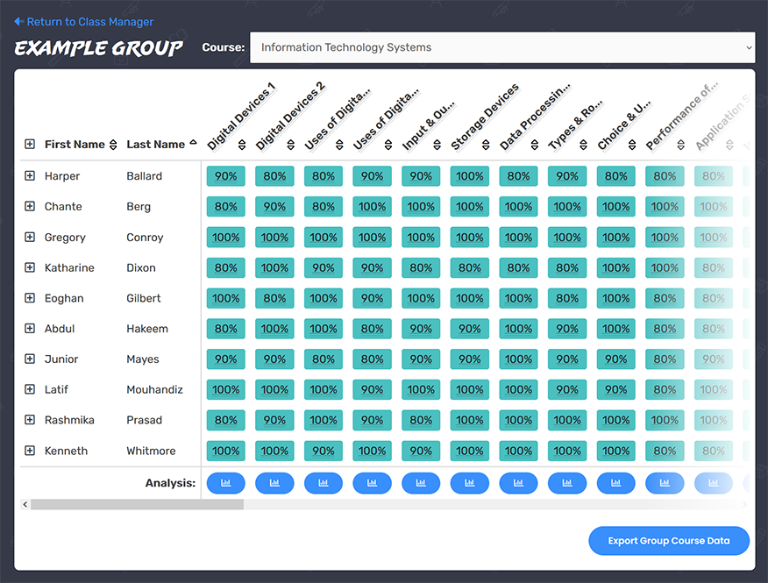Open analysis chart for Input & Output column
The height and width of the screenshot is (583, 768).
click(421, 482)
